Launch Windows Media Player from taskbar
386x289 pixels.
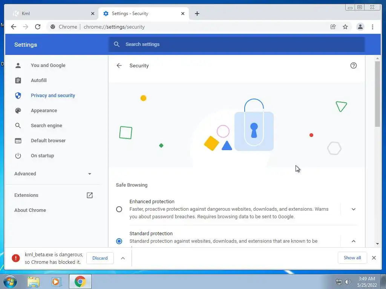[x=56, y=281]
